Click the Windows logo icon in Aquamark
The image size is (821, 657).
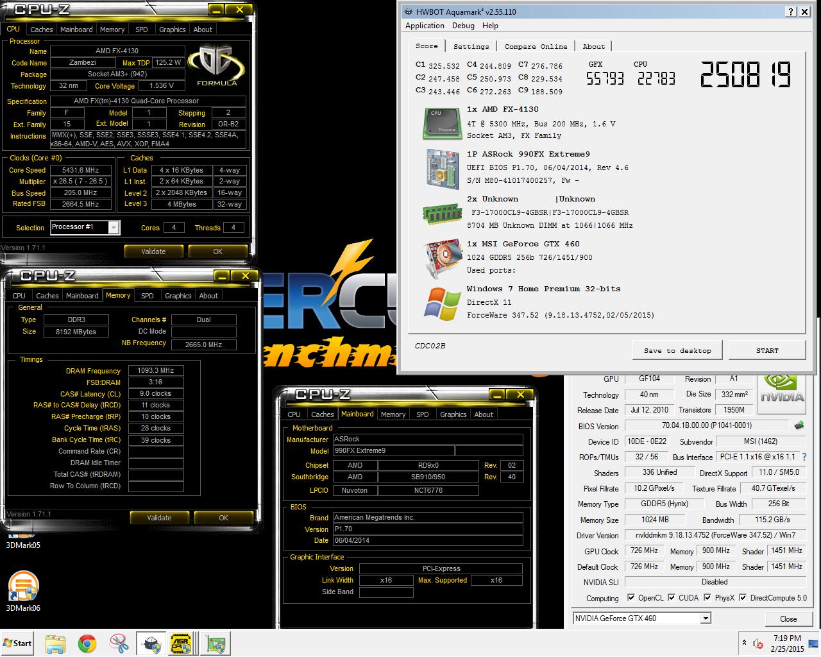443,303
